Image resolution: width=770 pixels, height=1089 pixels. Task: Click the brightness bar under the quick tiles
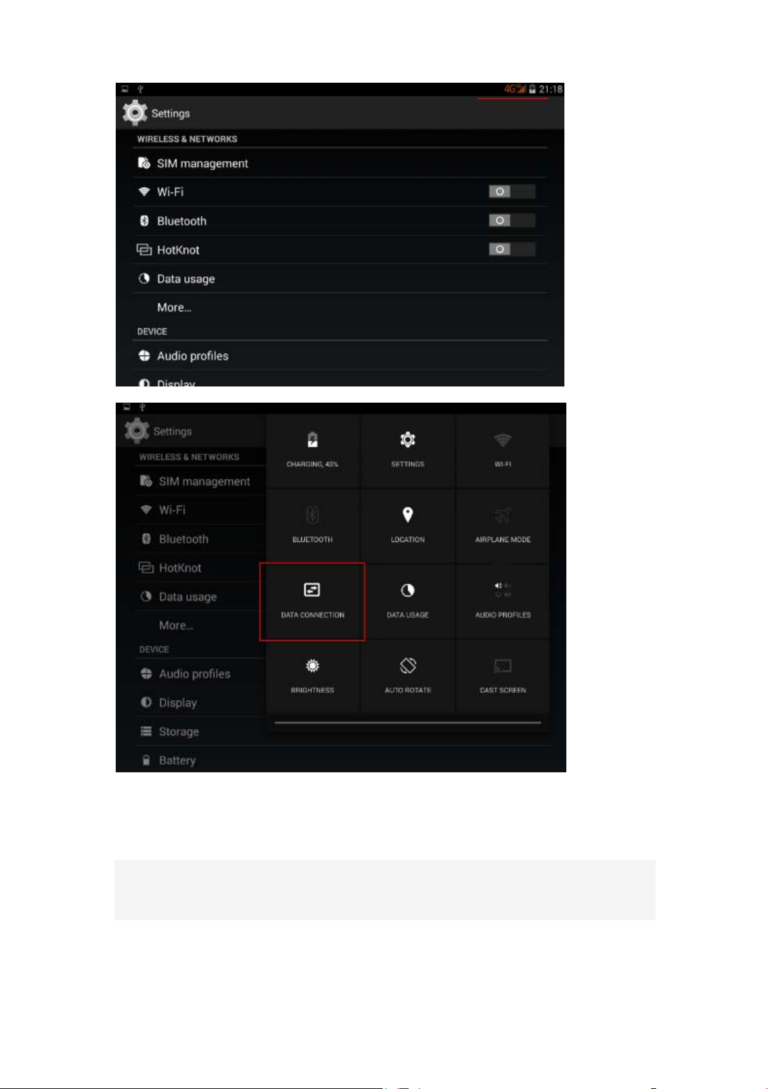click(x=407, y=723)
